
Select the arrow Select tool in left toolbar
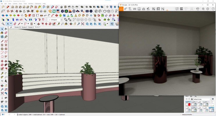pyautogui.click(x=2, y=29)
